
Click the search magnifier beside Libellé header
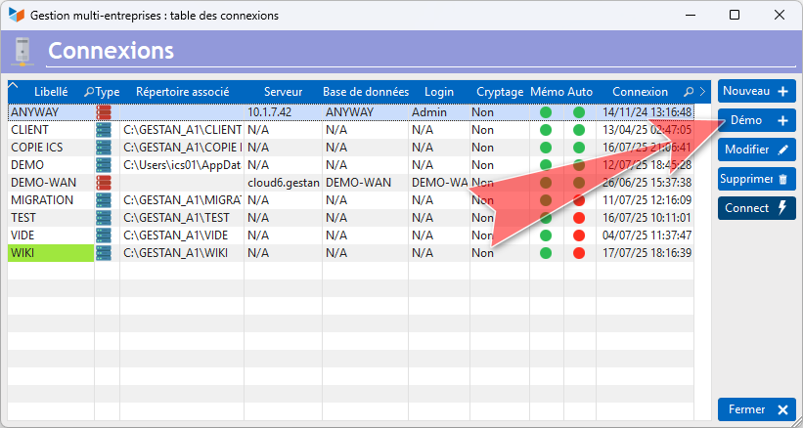(x=89, y=92)
